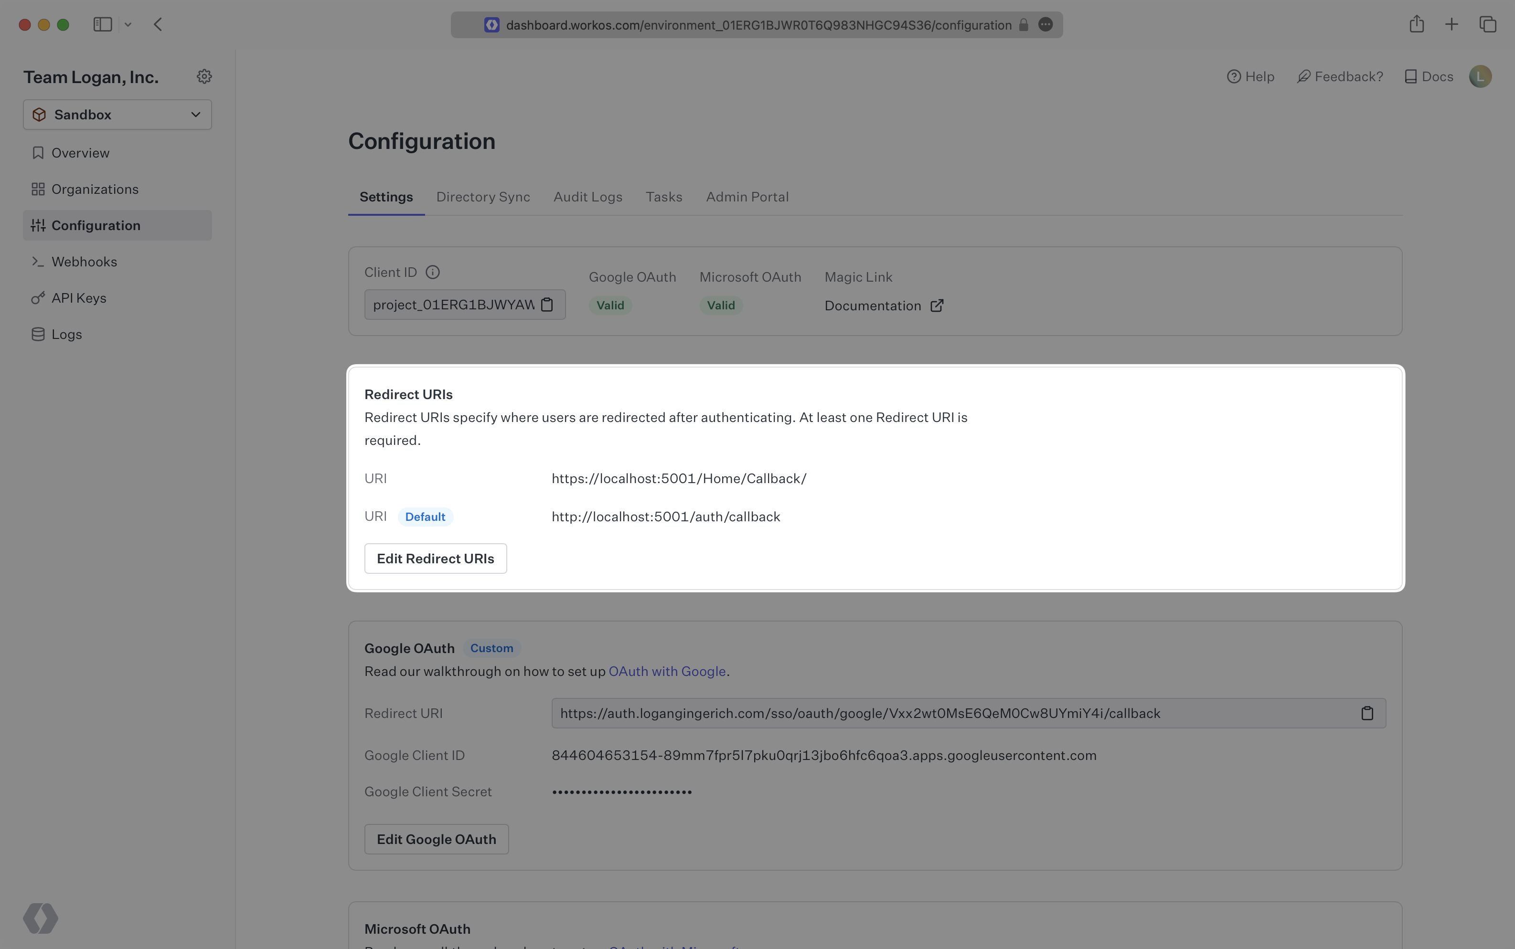Screen dimensions: 1515x949
Task: Open the chevron dropdown beside the sidebar toggle
Action: [128, 24]
